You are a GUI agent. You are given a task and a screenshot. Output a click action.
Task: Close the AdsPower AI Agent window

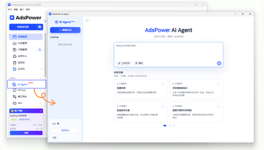pyautogui.click(x=250, y=14)
